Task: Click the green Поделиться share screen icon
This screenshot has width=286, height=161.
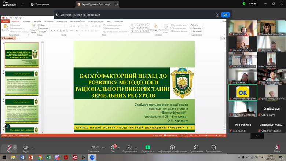Action: [x=147, y=147]
